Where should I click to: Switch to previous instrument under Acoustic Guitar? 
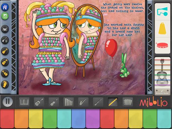click(x=157, y=91)
